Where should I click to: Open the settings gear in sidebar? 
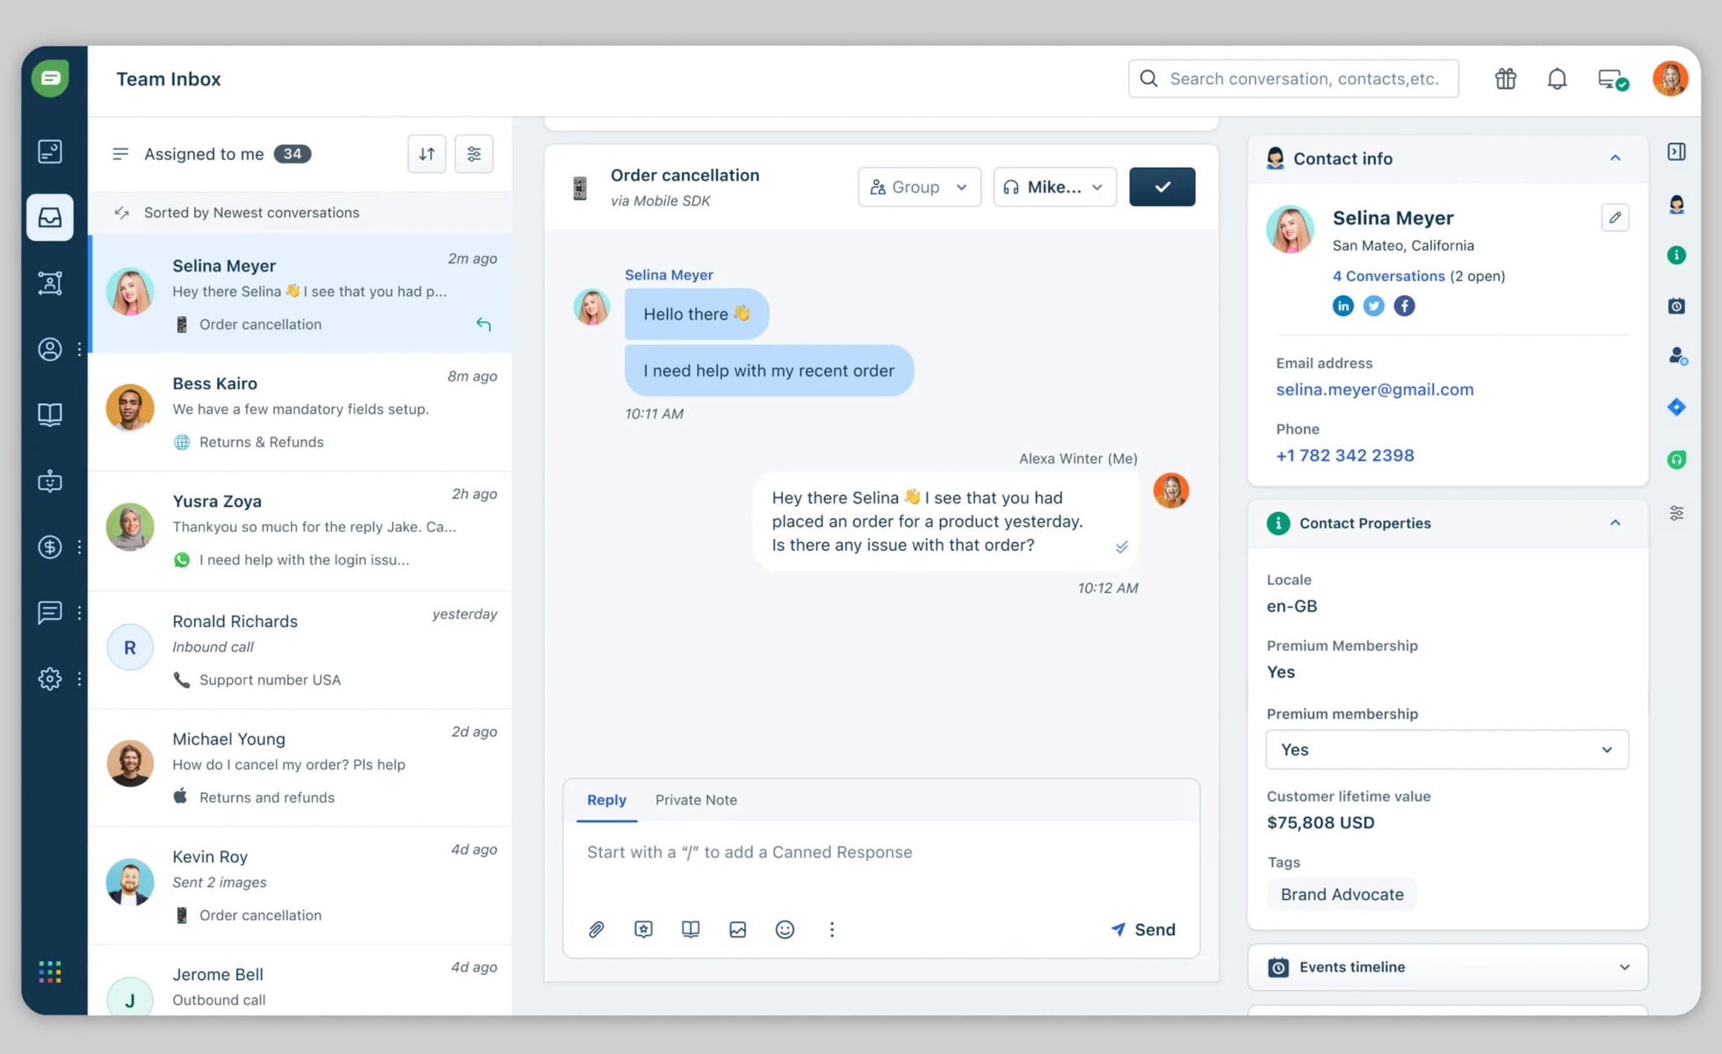(50, 678)
